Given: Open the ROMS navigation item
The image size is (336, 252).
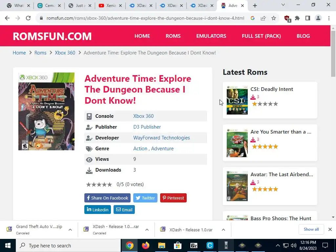Looking at the screenshot, I should coord(173,36).
